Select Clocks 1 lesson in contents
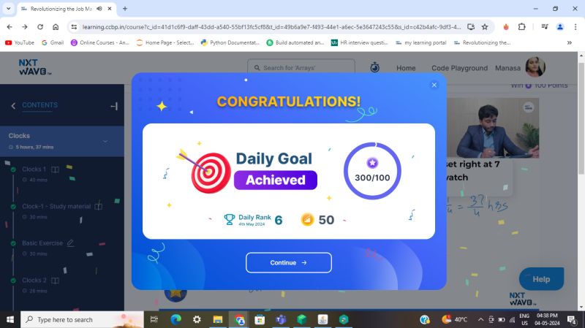585x328 pixels. click(34, 169)
